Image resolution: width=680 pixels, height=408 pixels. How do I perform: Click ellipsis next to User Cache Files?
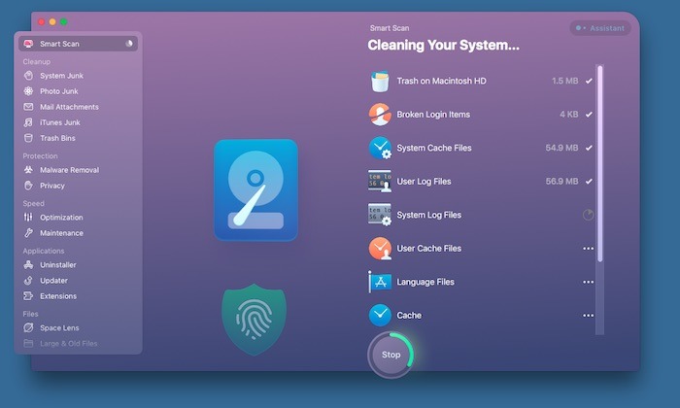point(588,249)
